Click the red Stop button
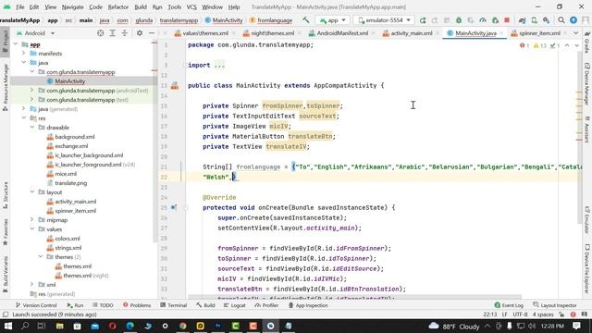This screenshot has width=592, height=333. coord(507,20)
